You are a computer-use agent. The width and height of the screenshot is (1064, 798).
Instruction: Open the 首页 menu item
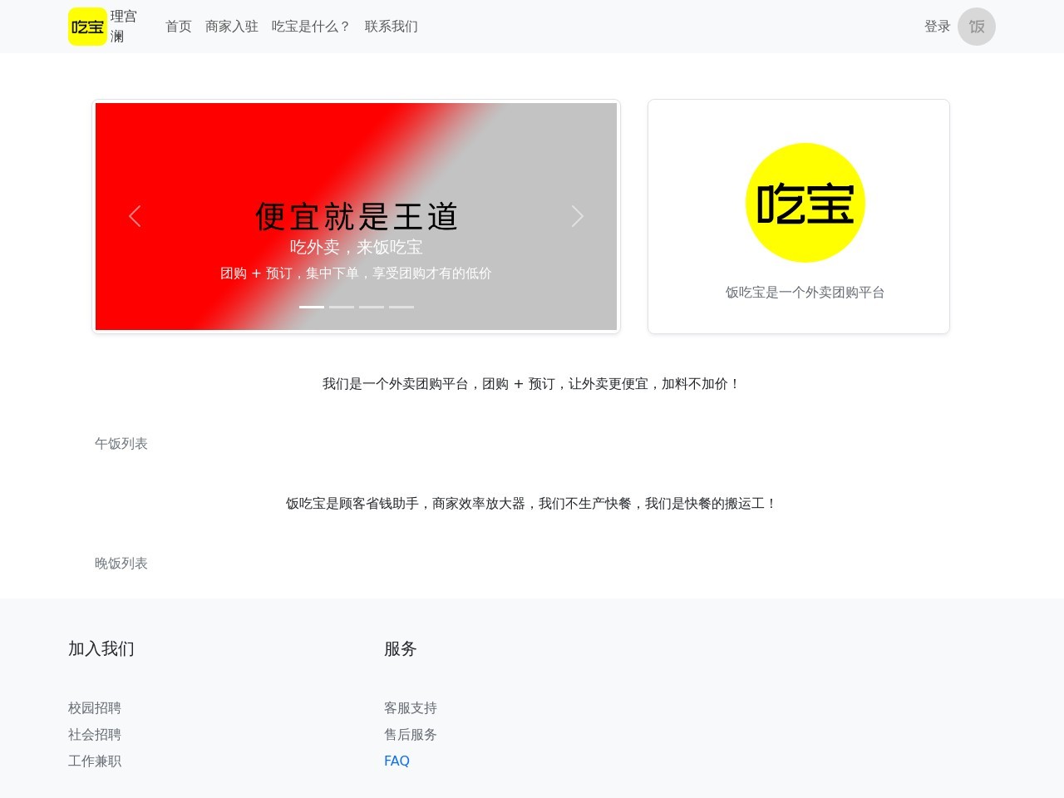178,26
